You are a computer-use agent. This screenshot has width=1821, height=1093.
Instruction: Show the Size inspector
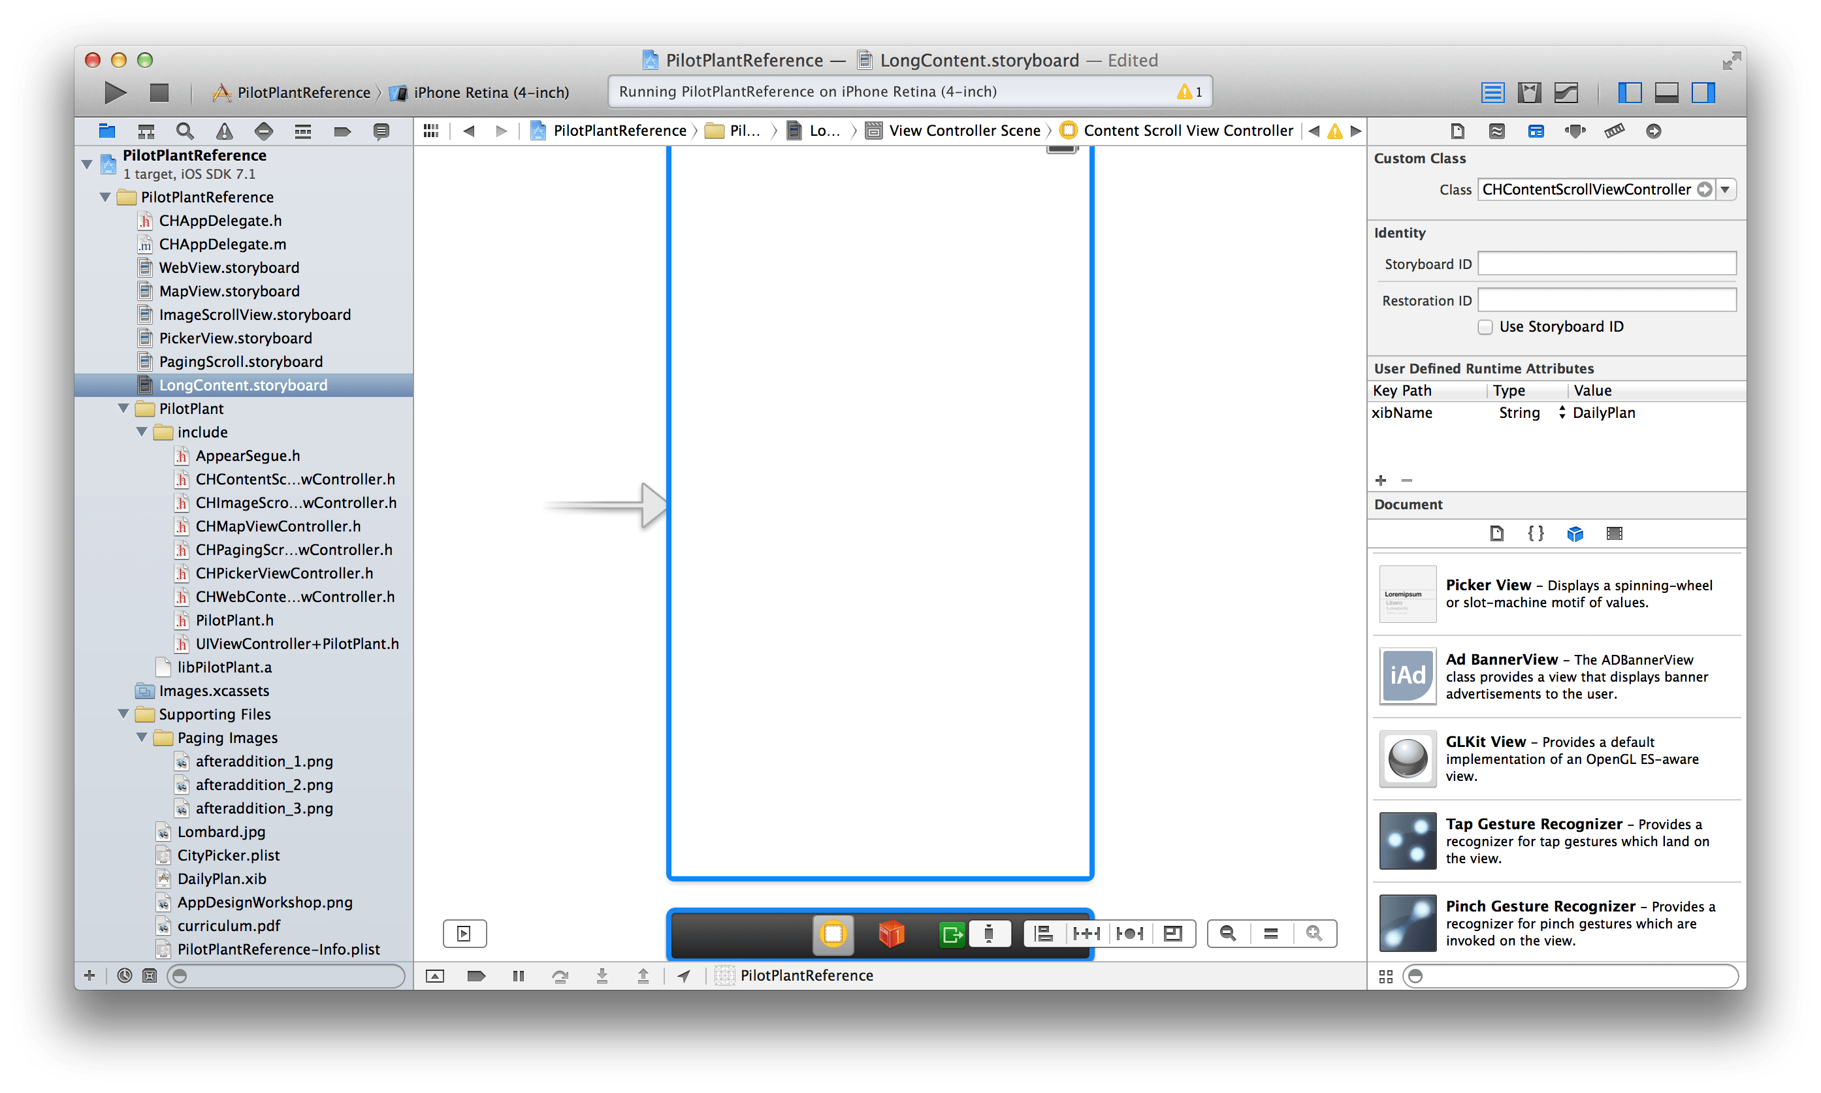point(1614,131)
